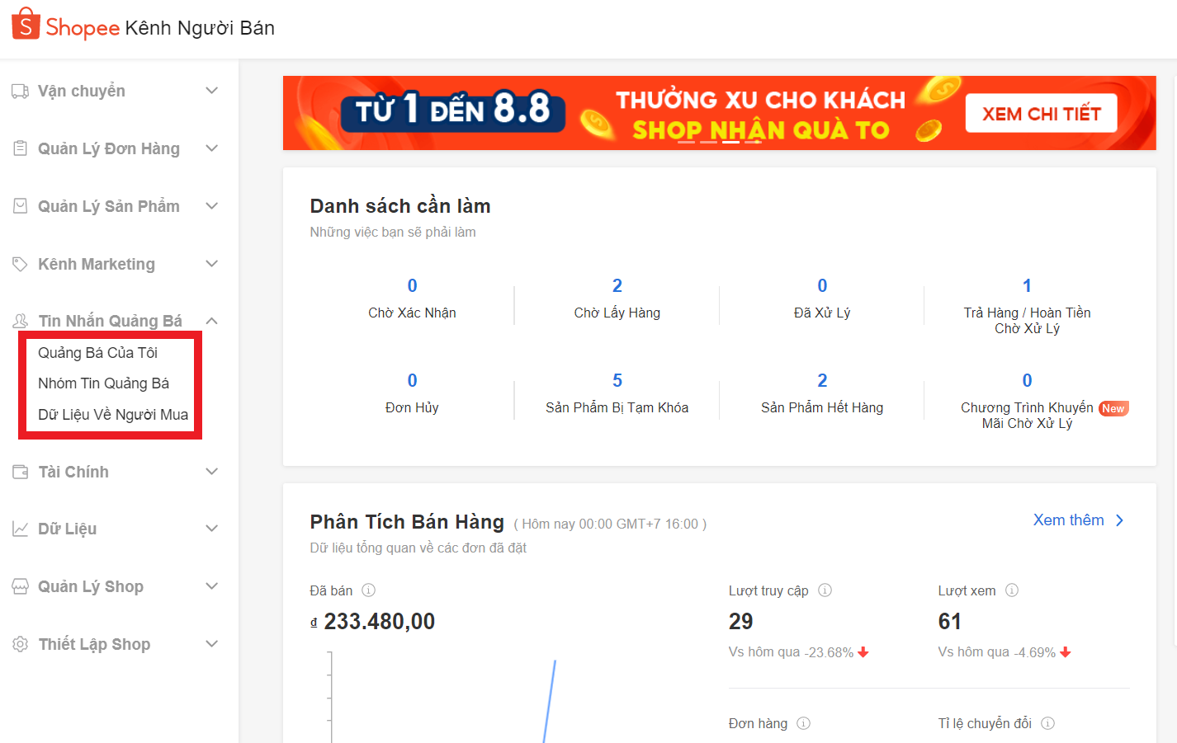Expand the Dữ Liệu menu chevron

211,529
